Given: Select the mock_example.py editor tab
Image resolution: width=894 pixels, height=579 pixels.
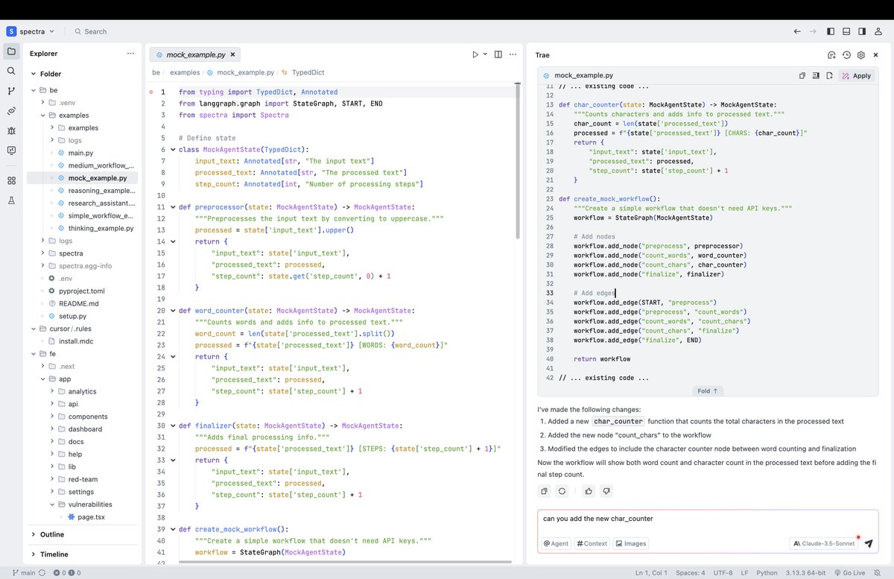Looking at the screenshot, I should click(x=194, y=54).
